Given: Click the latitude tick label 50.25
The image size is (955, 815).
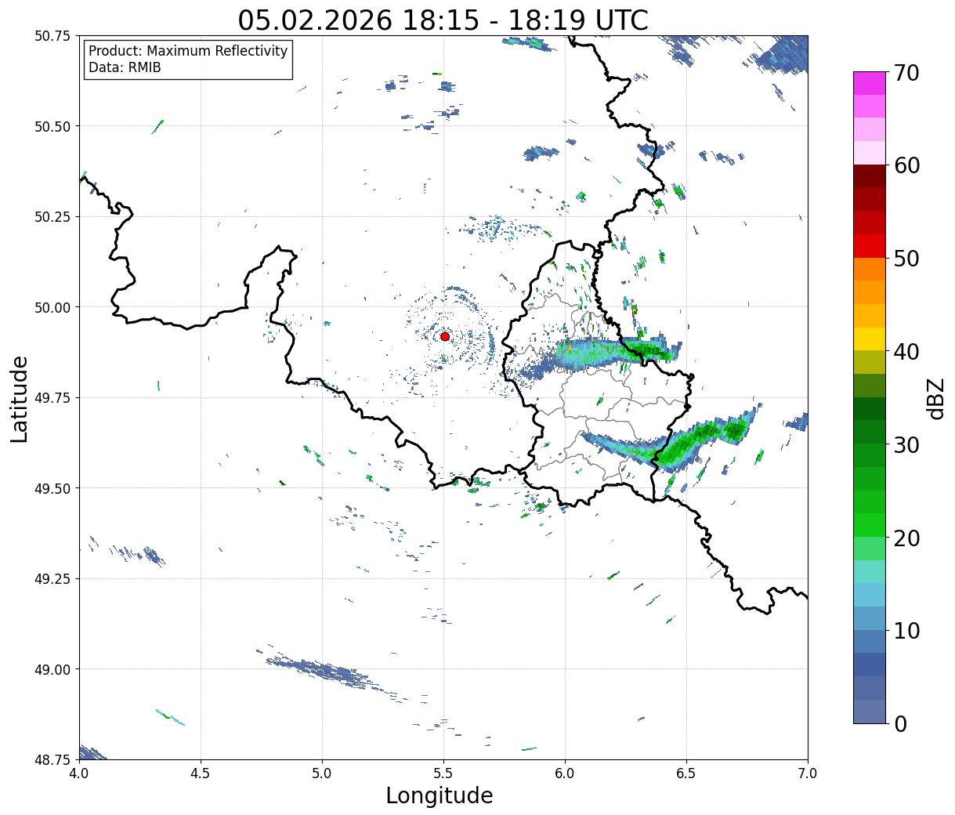Looking at the screenshot, I should pos(52,217).
